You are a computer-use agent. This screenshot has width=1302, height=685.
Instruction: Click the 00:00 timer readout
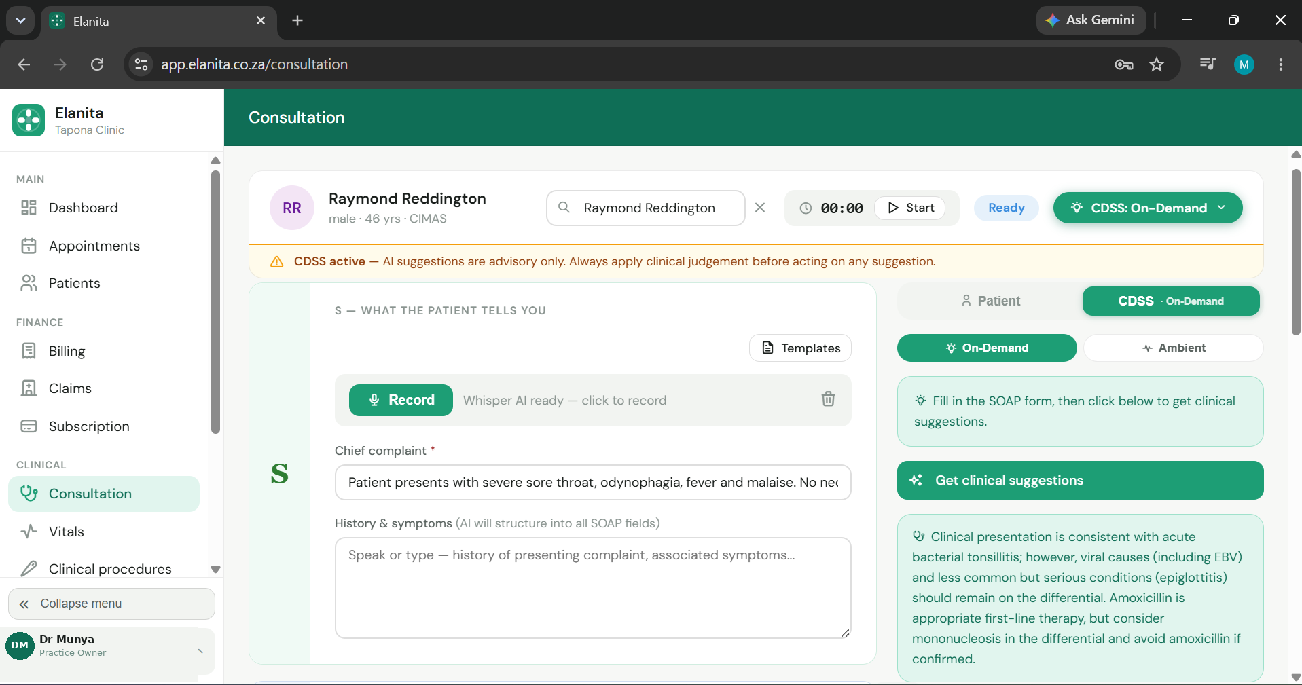click(842, 208)
